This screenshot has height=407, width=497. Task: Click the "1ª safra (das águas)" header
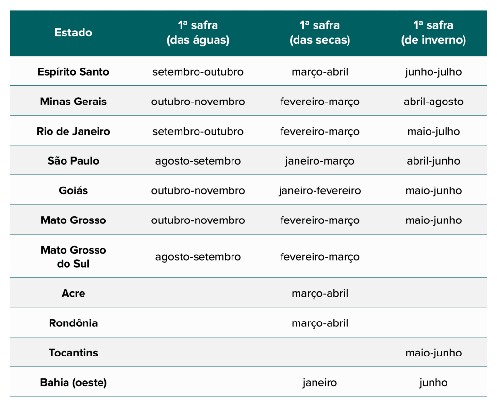(x=198, y=33)
